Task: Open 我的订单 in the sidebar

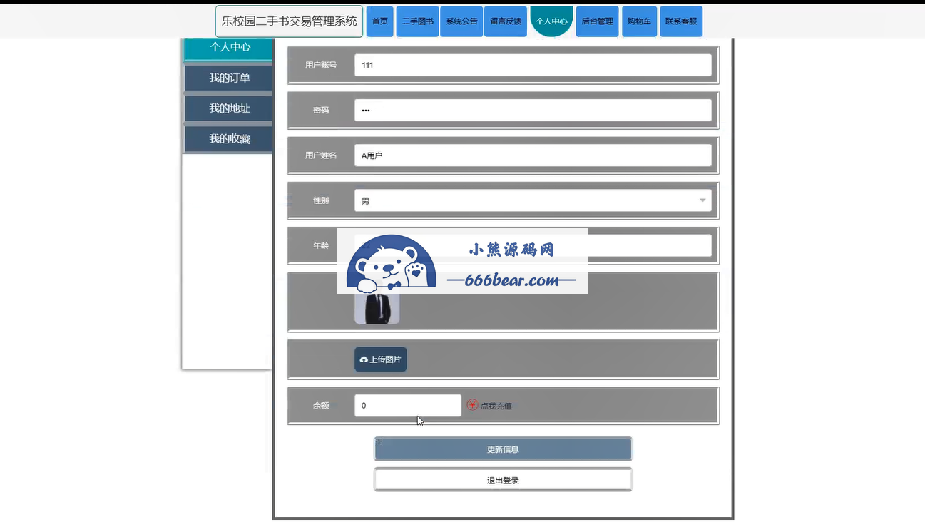Action: coord(230,78)
